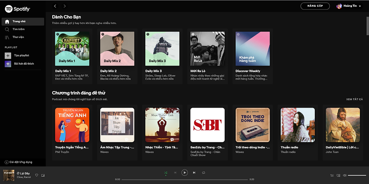Open Trôi theo dòng Indie podcast cover
The height and width of the screenshot is (184, 369).
tap(253, 125)
